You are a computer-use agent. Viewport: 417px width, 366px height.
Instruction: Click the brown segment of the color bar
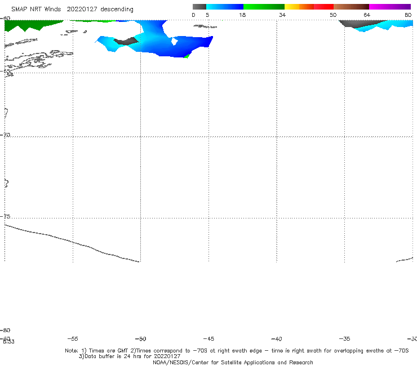tap(351, 7)
